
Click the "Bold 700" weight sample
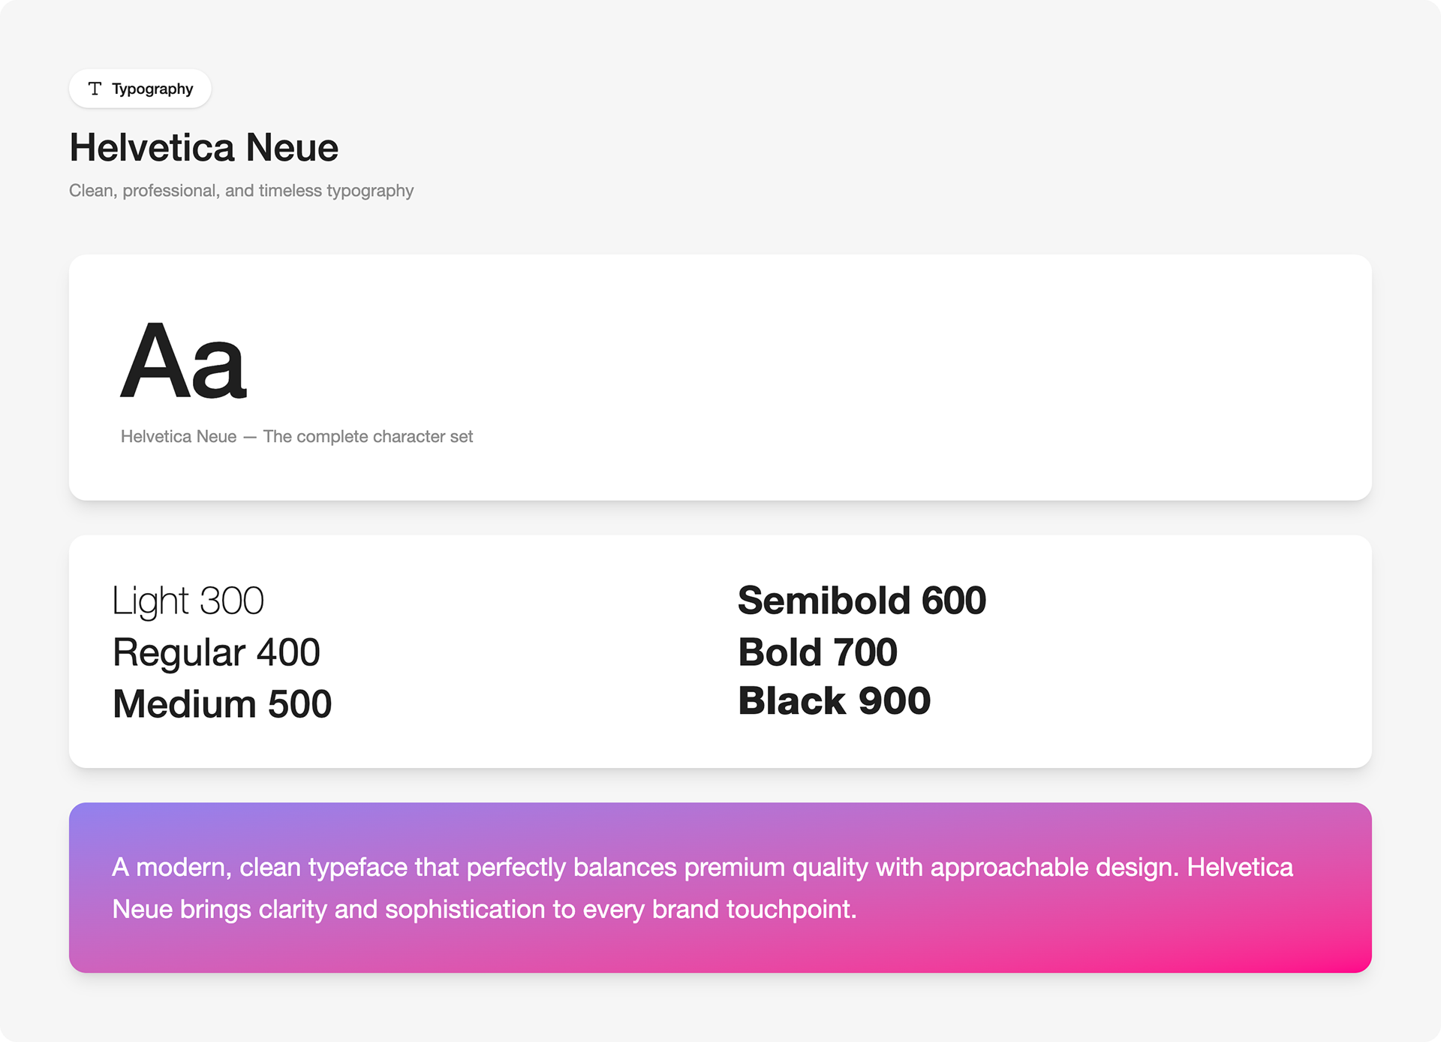tap(817, 652)
